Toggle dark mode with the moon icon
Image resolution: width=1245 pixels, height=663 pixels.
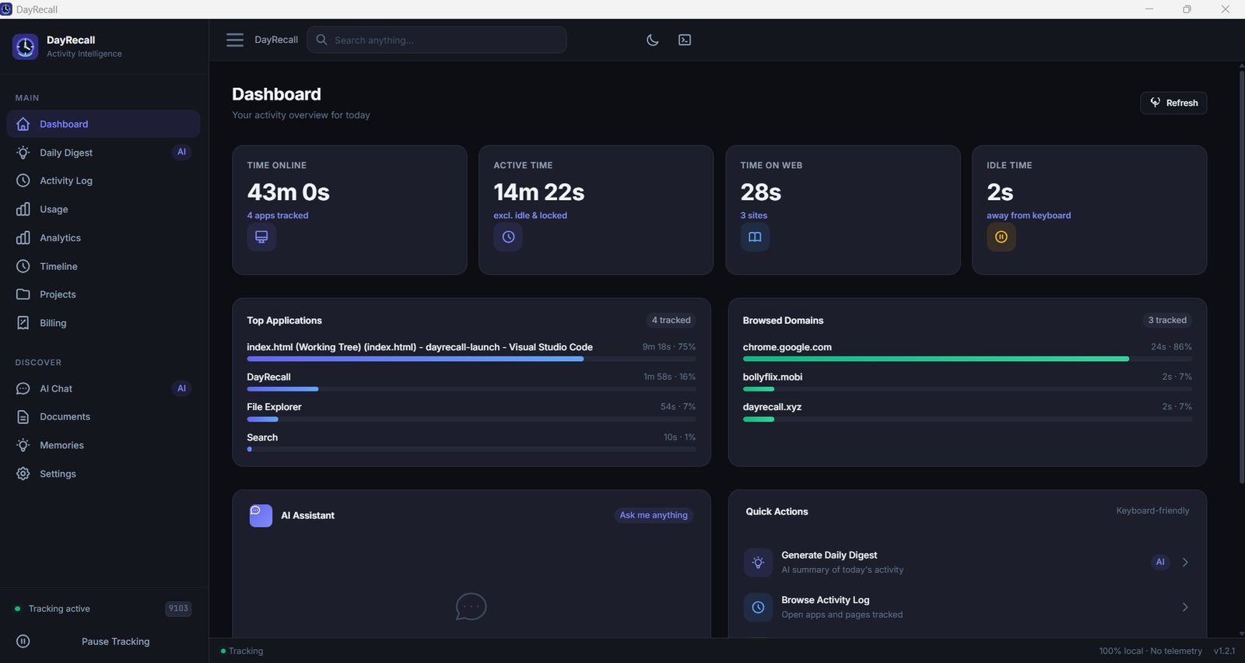point(653,40)
